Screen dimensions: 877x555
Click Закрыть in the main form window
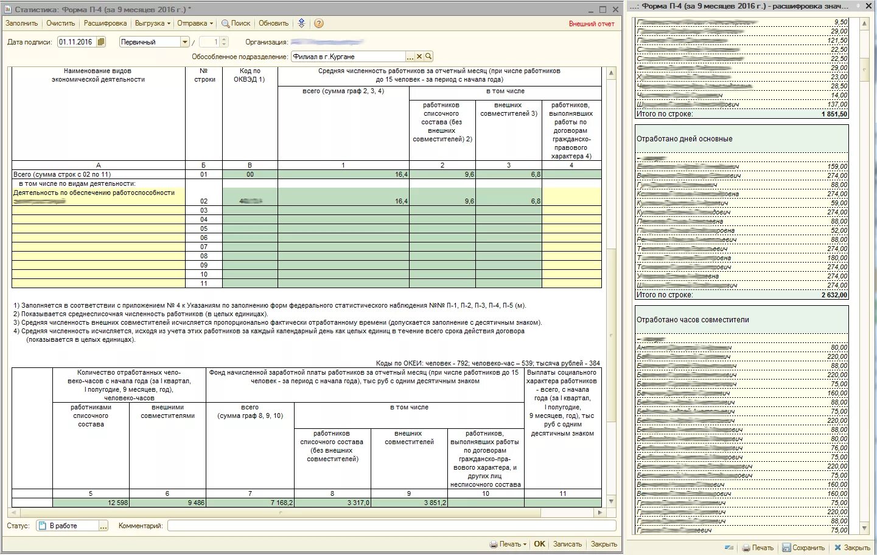[604, 544]
